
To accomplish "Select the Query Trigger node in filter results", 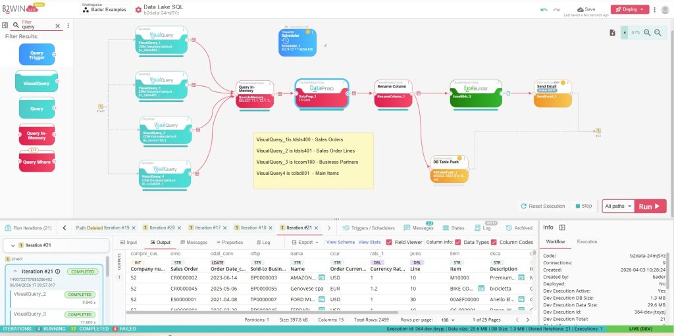I will click(37, 54).
